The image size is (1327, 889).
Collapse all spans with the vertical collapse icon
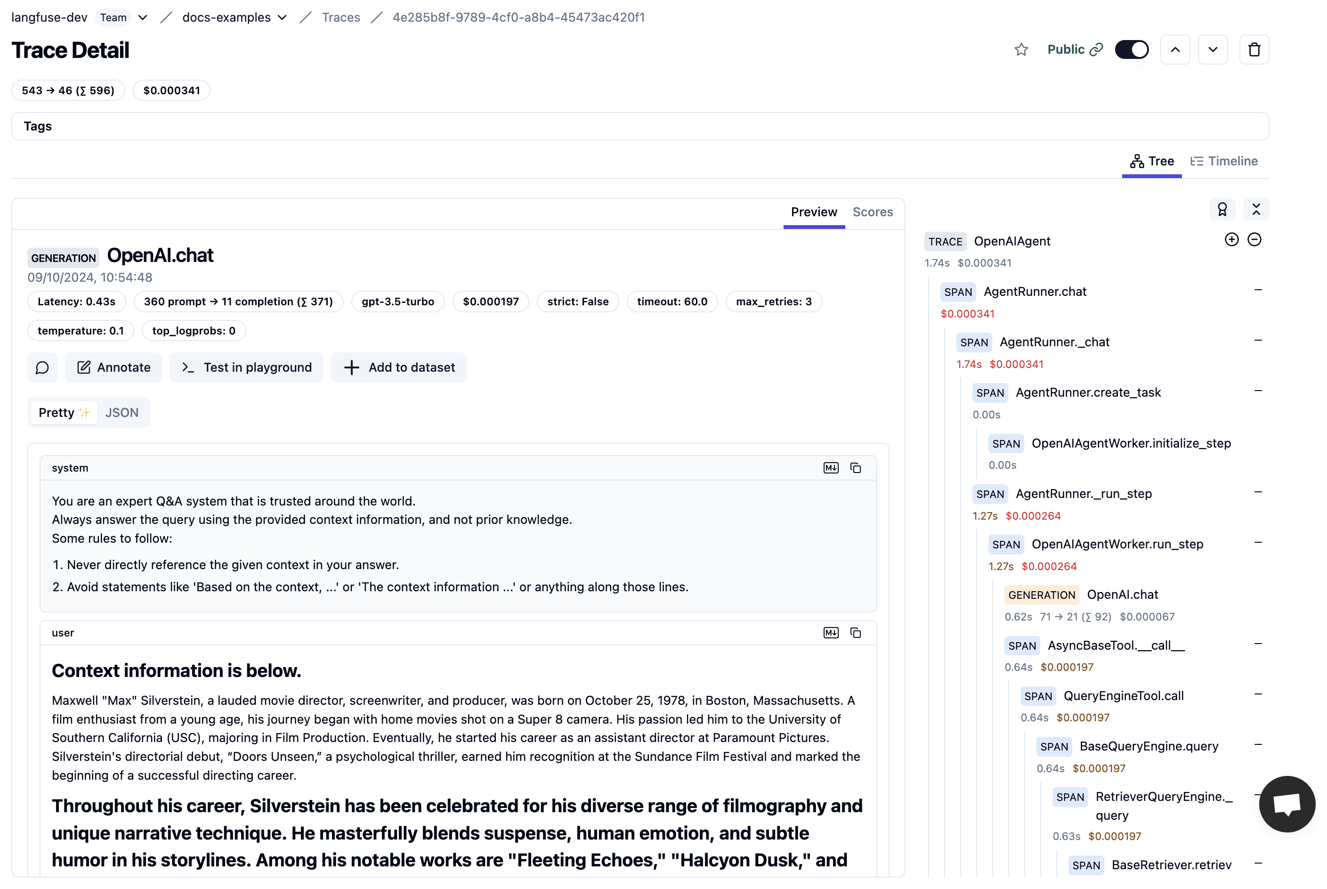[x=1256, y=209]
